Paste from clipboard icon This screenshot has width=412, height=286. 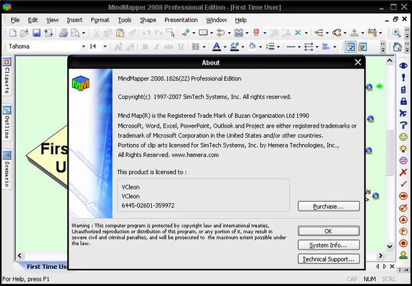tap(119, 33)
